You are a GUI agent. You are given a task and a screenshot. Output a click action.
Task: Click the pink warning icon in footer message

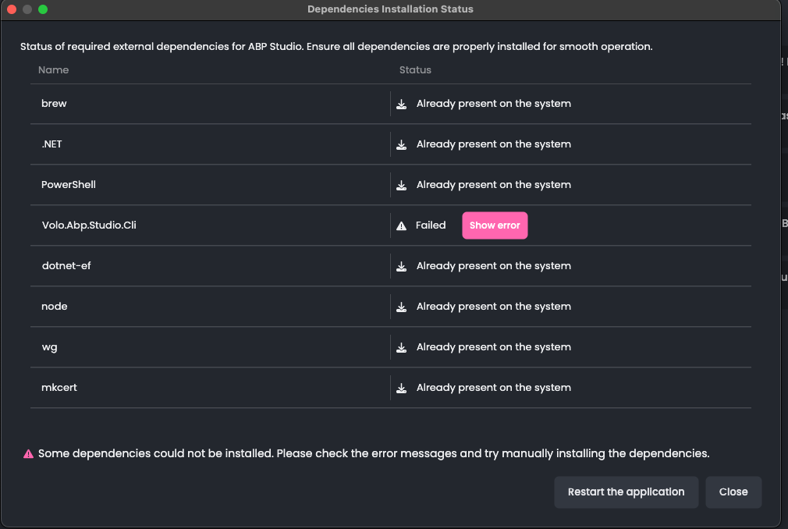(28, 453)
